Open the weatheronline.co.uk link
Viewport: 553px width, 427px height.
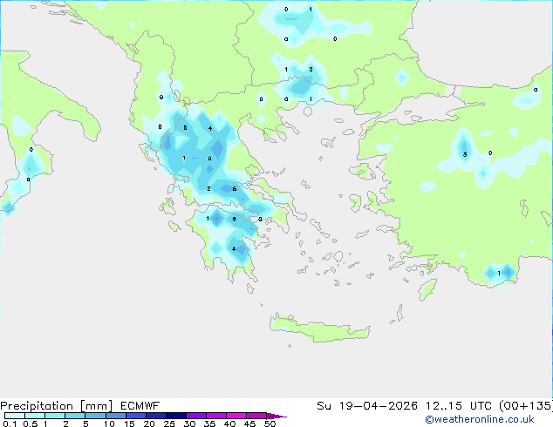(x=480, y=419)
